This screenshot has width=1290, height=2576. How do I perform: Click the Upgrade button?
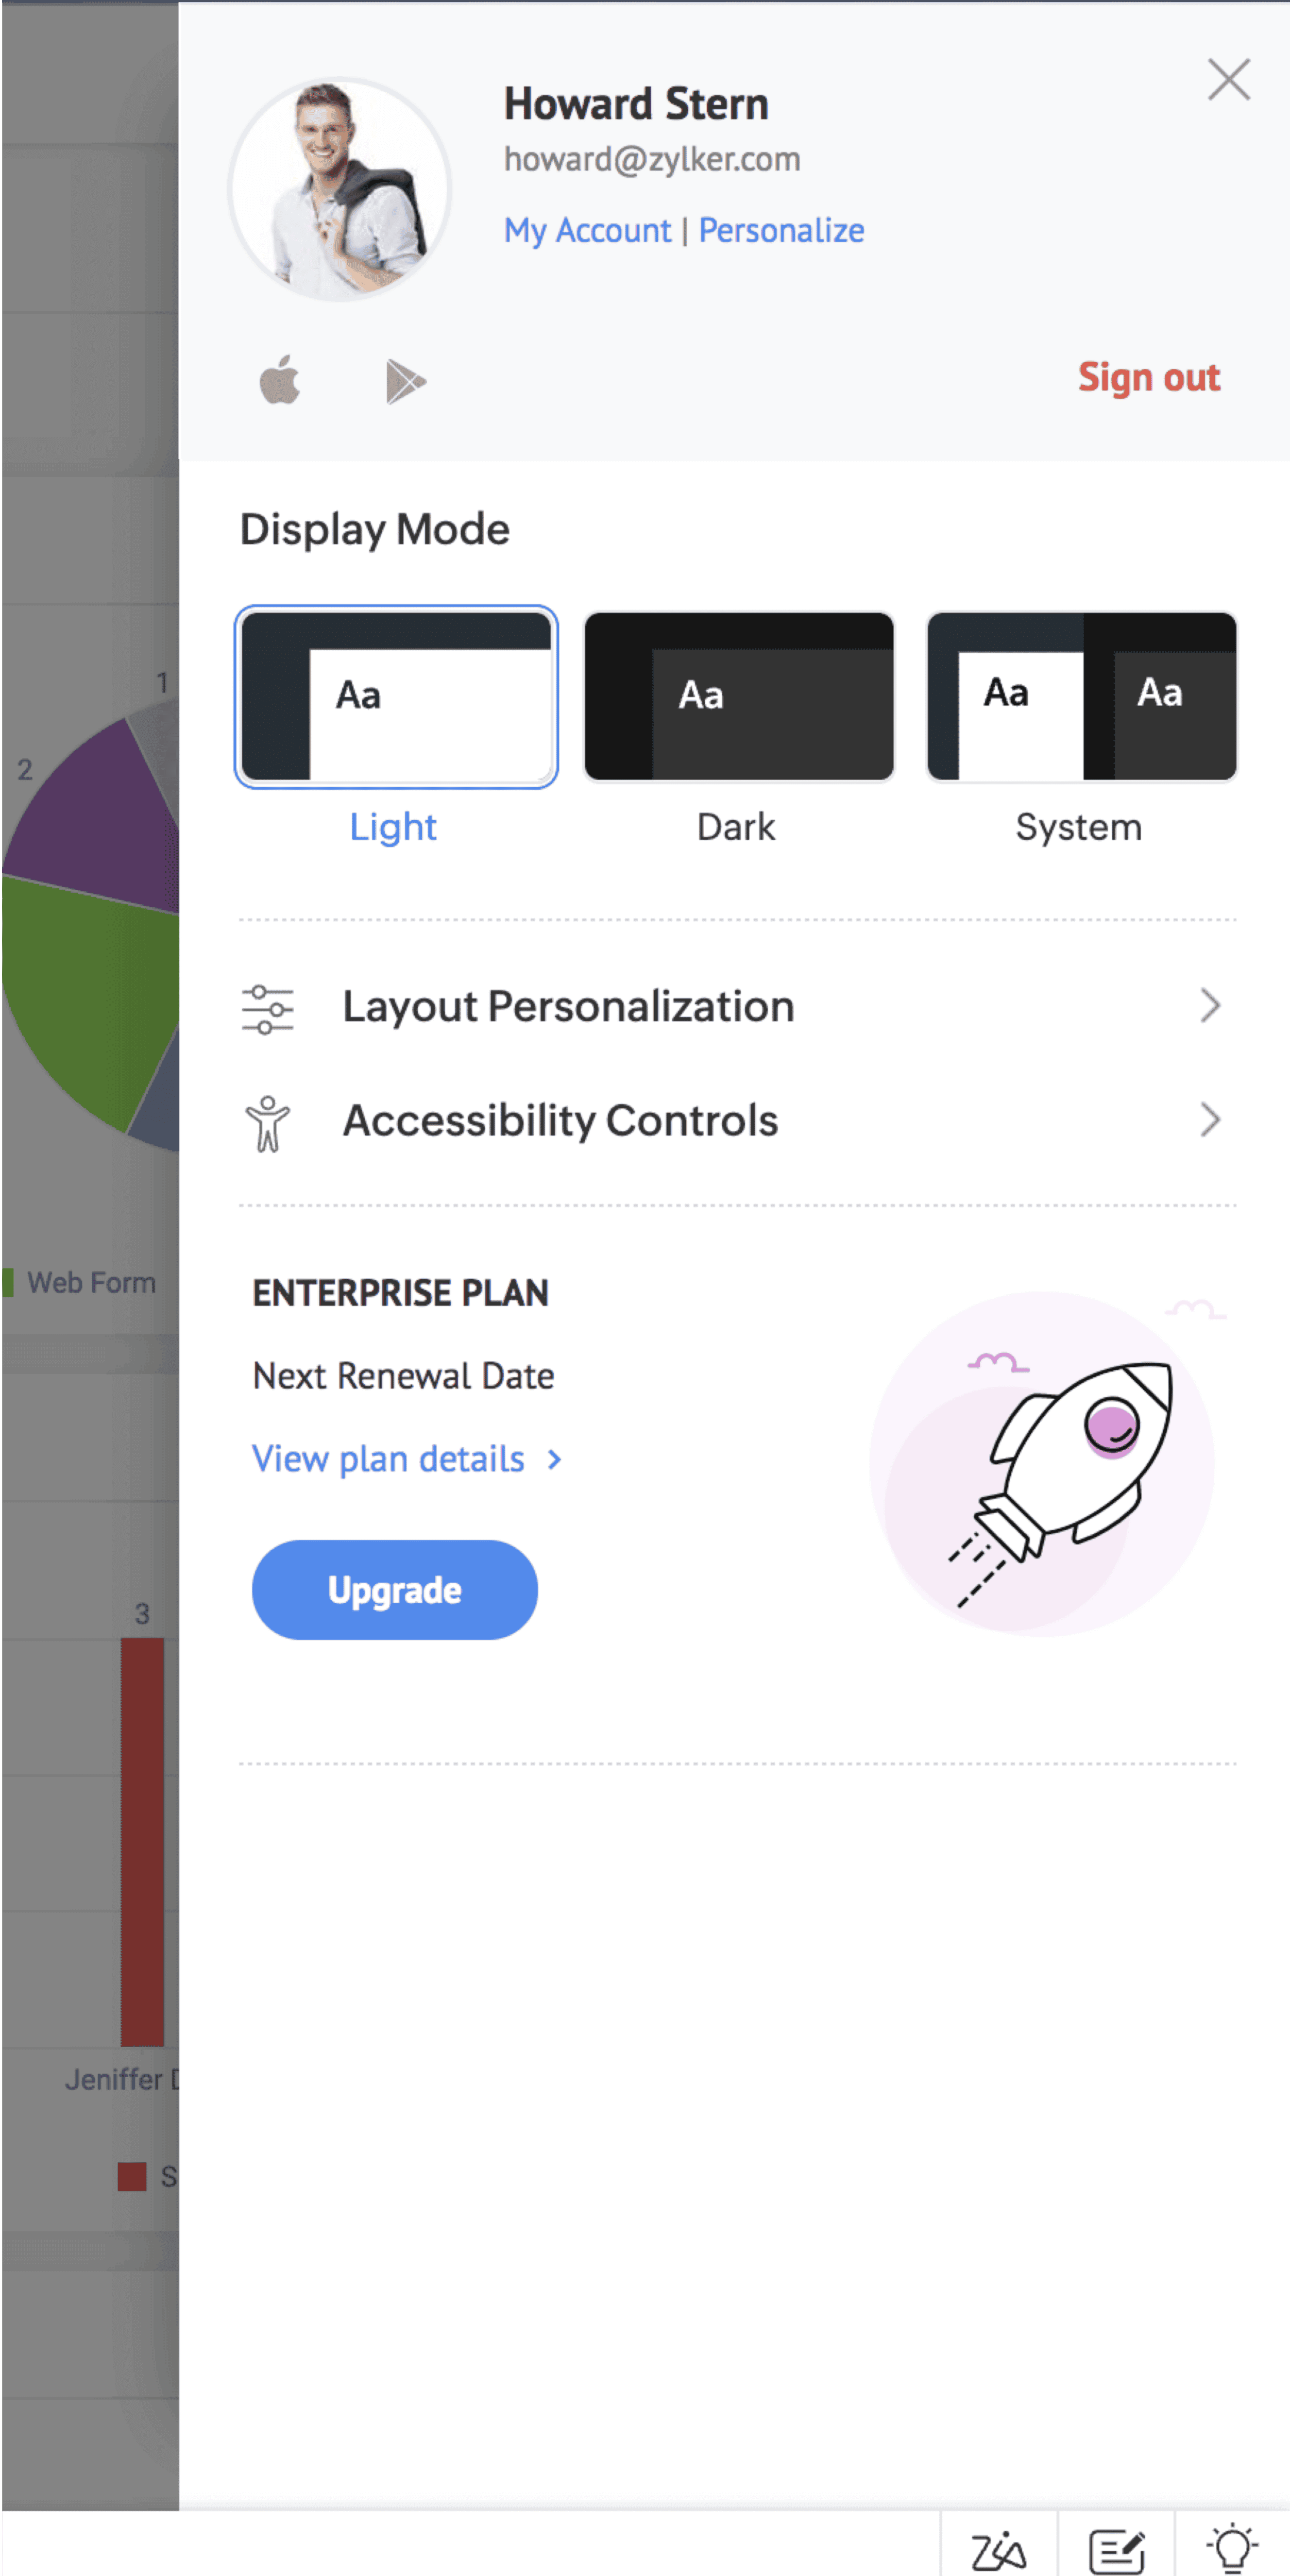(x=394, y=1589)
